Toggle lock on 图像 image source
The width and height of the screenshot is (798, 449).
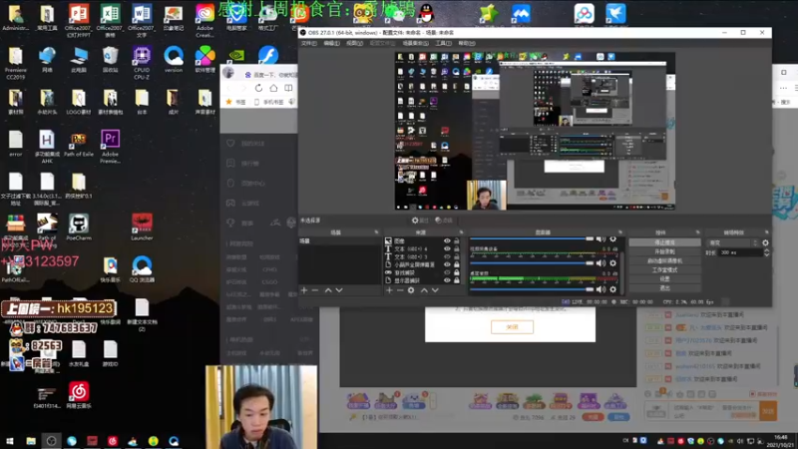click(457, 241)
